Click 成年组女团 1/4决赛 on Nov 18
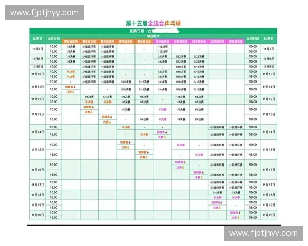 pyautogui.click(x=217, y=193)
